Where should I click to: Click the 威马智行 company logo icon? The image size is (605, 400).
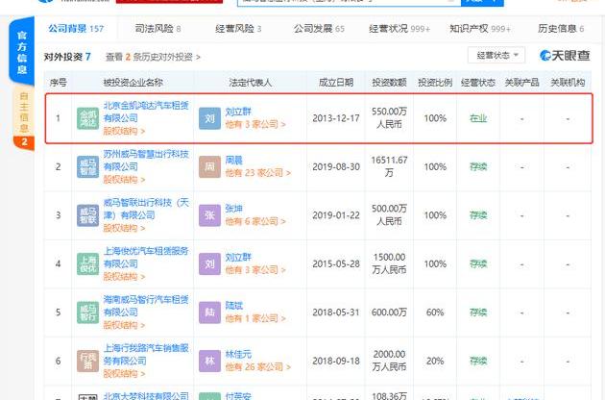pyautogui.click(x=88, y=312)
